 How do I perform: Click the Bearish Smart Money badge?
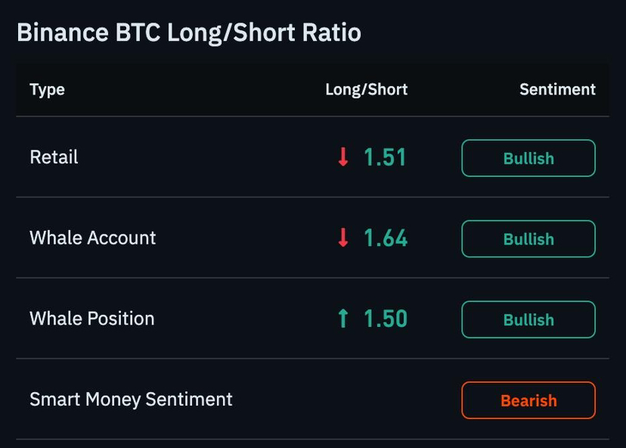tap(528, 400)
